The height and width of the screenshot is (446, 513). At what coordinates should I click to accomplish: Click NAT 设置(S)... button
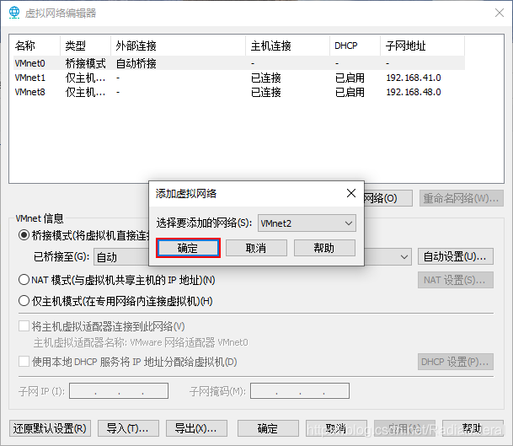[x=456, y=280]
